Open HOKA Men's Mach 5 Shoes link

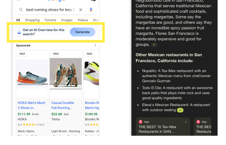[x=32, y=105]
